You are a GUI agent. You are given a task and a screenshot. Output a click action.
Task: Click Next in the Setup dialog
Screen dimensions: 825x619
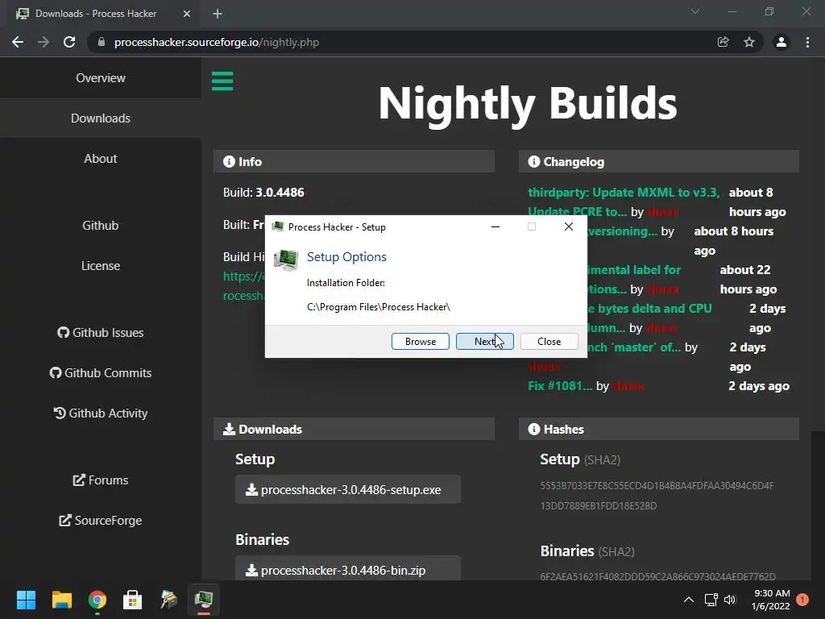484,341
